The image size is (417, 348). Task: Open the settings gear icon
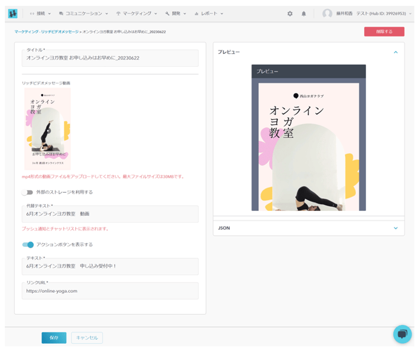(x=290, y=13)
